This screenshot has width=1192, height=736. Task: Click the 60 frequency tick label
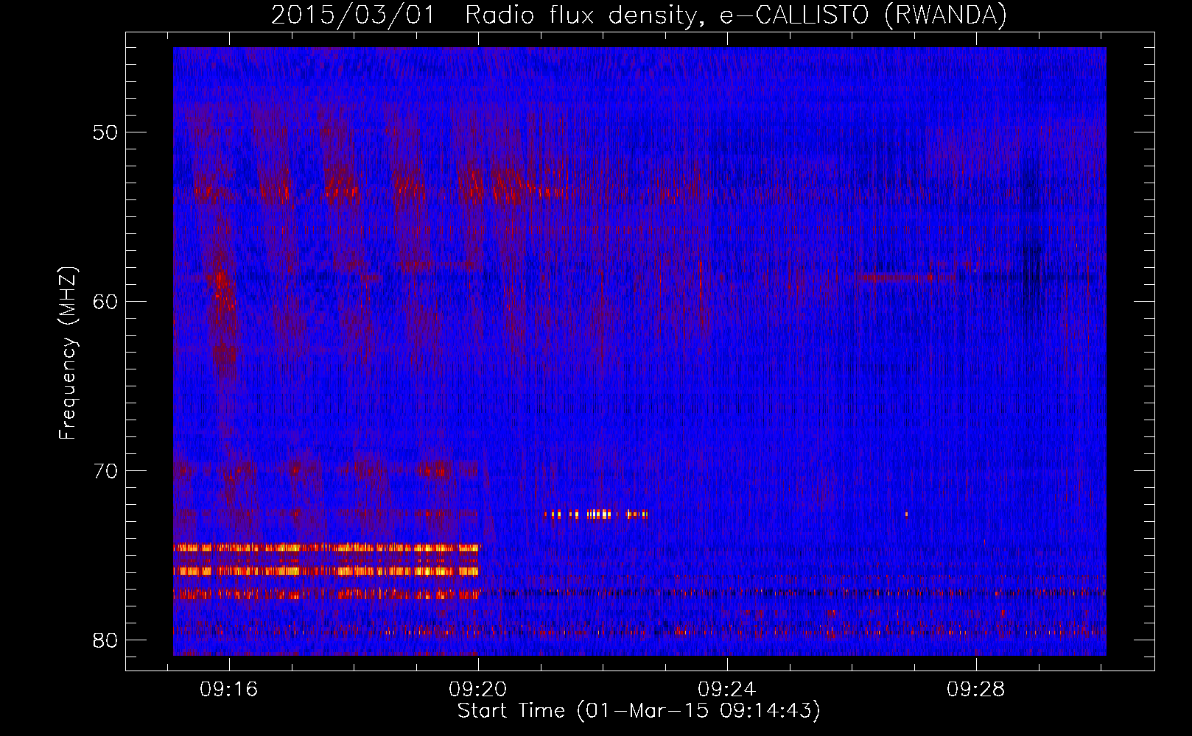(x=105, y=302)
